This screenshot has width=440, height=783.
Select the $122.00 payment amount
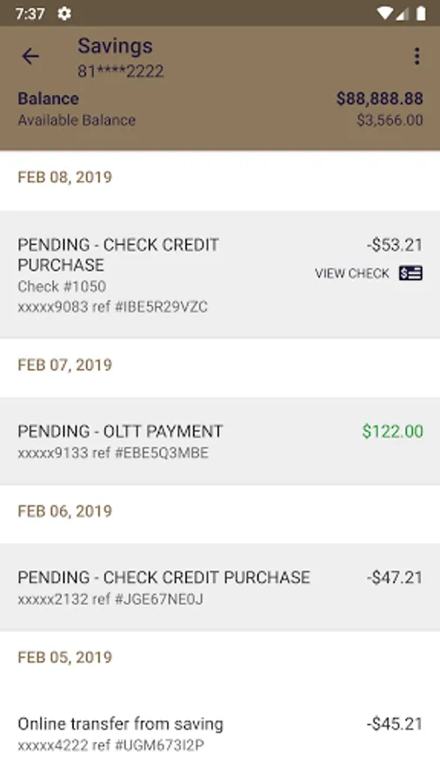tap(392, 432)
